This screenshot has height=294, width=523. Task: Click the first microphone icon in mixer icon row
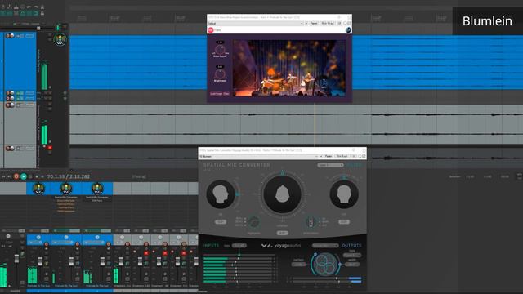[38, 189]
